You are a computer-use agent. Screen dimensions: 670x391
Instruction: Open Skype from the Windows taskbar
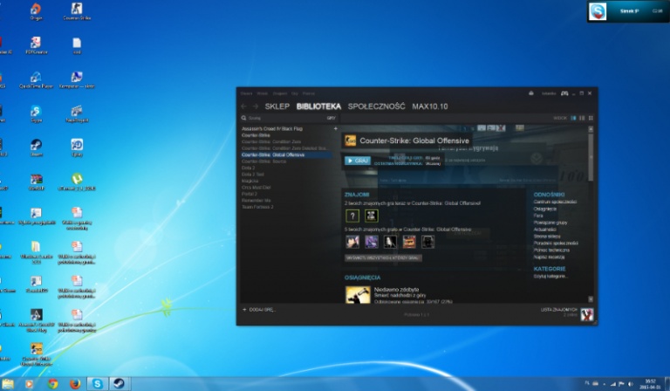(96, 383)
